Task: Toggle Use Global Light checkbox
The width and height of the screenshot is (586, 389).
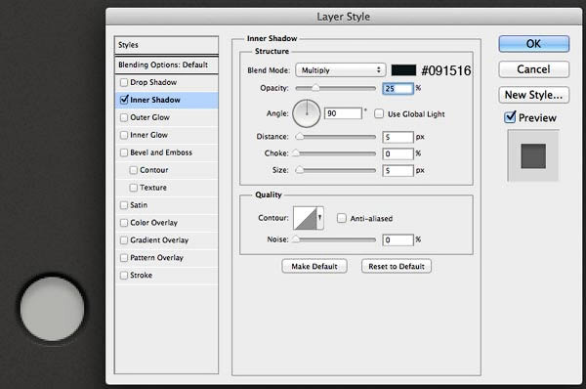Action: (x=379, y=113)
